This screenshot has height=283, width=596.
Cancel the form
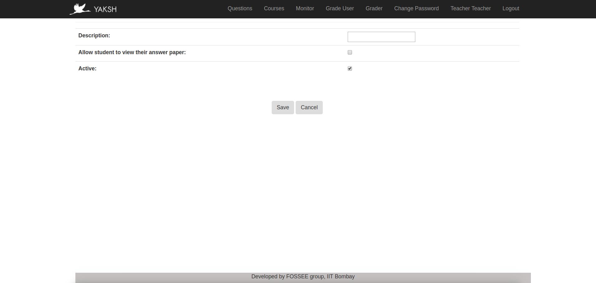[x=309, y=107]
